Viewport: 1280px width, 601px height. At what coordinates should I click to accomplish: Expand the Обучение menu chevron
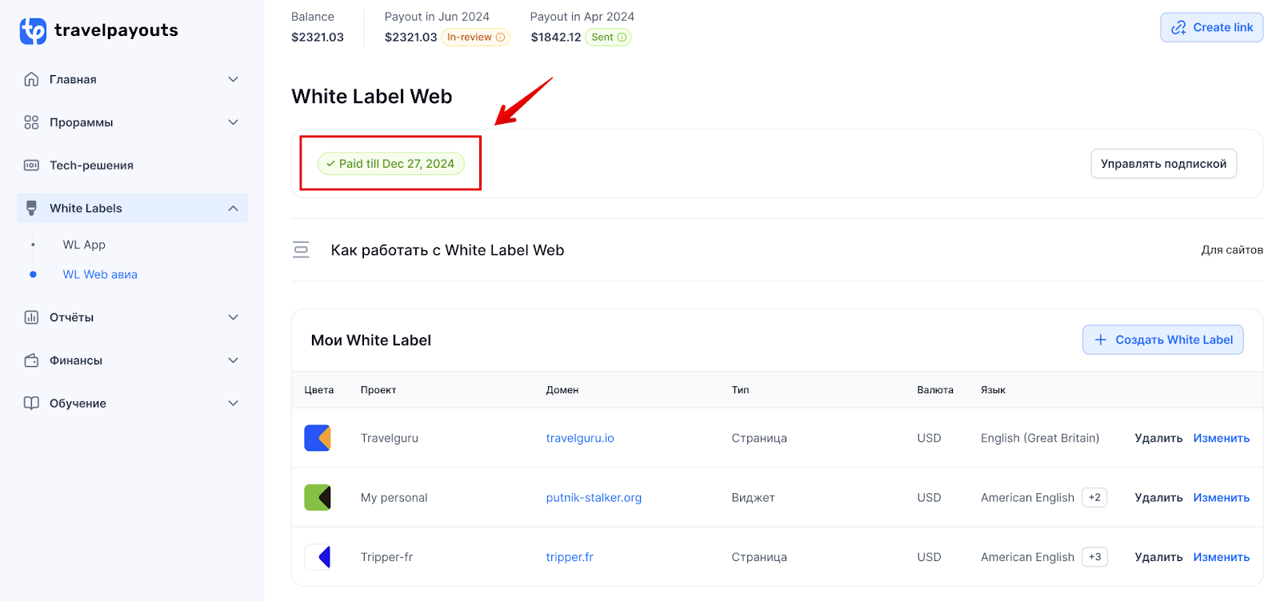pyautogui.click(x=233, y=403)
